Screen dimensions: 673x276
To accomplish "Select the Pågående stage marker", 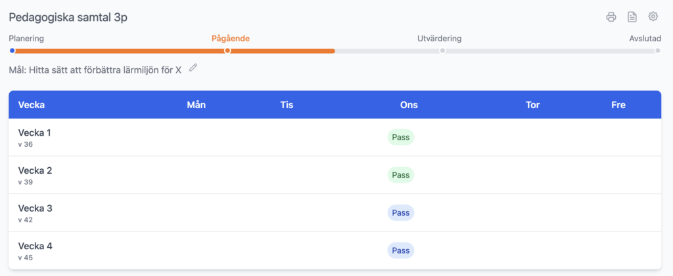I will 227,50.
